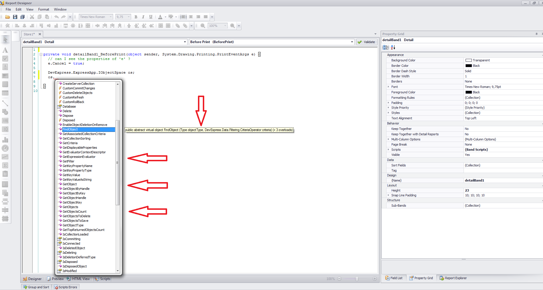Click the Align Tops layout icon
This screenshot has height=290, width=543.
(41, 26)
